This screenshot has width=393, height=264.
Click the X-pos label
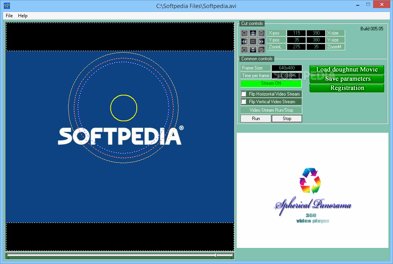(277, 33)
